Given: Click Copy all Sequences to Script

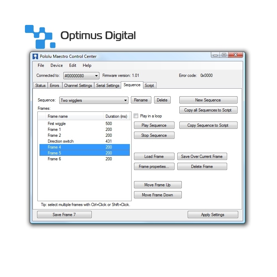Looking at the screenshot, I should [x=208, y=110].
